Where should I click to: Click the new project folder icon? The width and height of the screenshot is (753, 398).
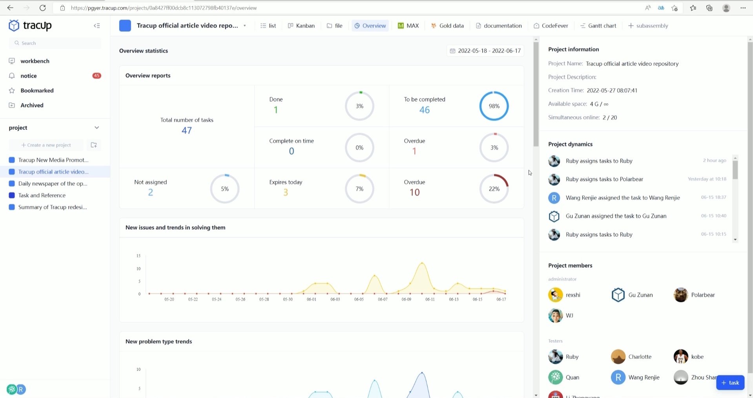click(x=94, y=145)
